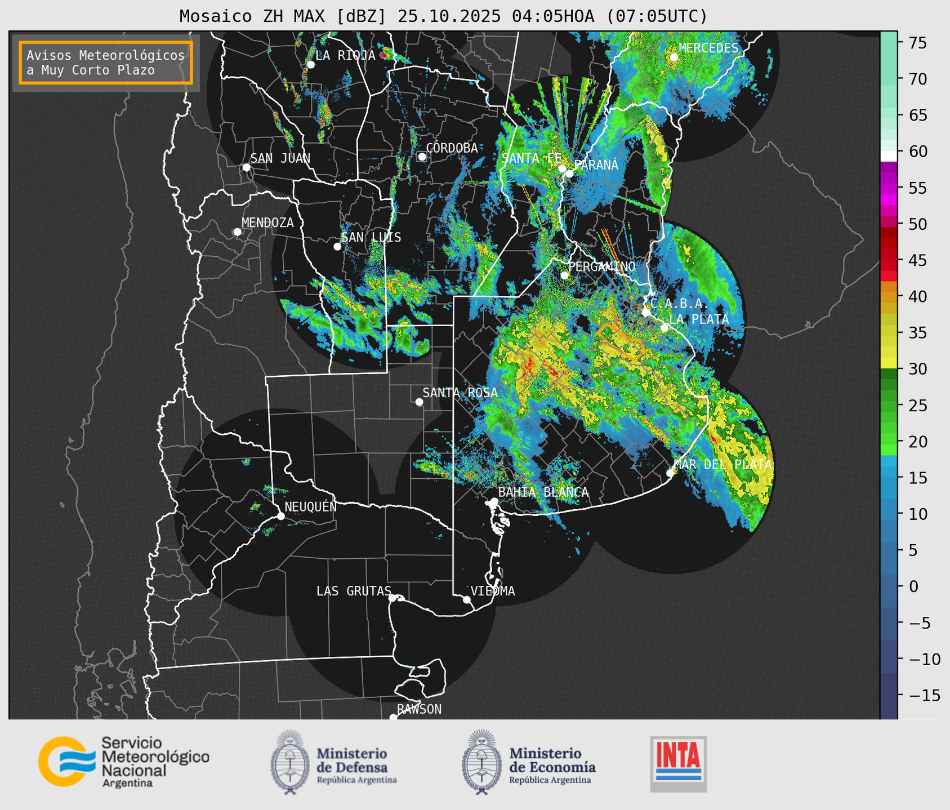Click the Servicio Meteorológico Nacional logo

pos(124,762)
